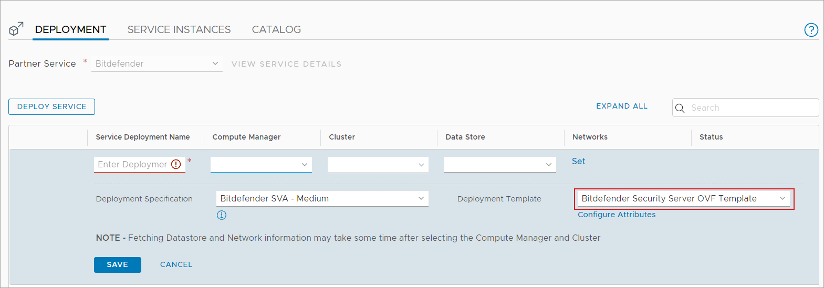
Task: Select the Deployment tab
Action: (x=70, y=30)
